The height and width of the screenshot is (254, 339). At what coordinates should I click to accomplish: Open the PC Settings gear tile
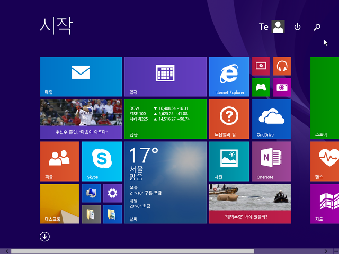pos(112,193)
